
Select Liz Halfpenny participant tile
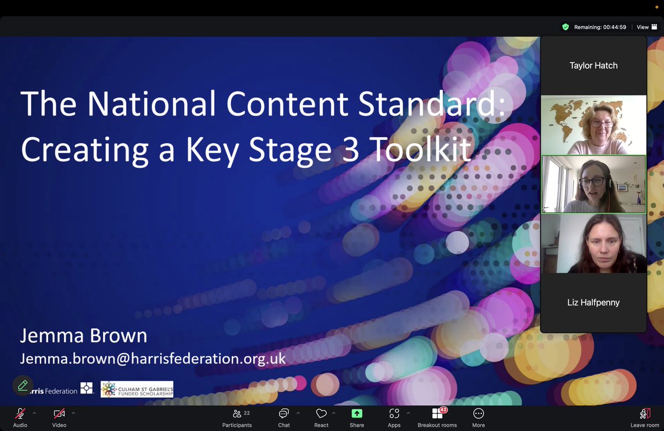tap(593, 303)
